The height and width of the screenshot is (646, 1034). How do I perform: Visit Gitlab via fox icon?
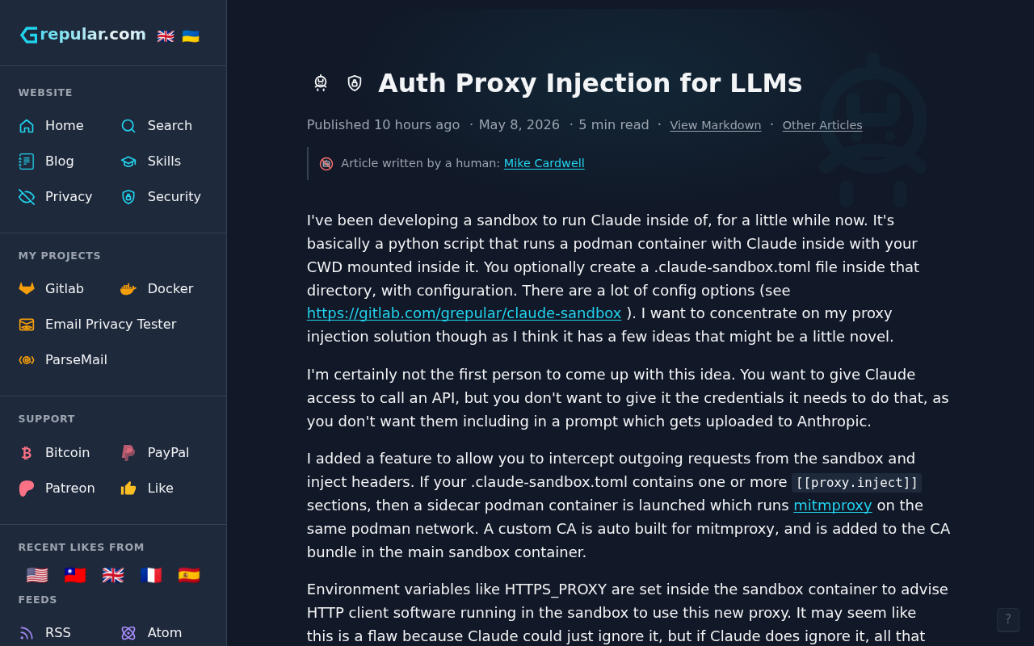point(27,289)
